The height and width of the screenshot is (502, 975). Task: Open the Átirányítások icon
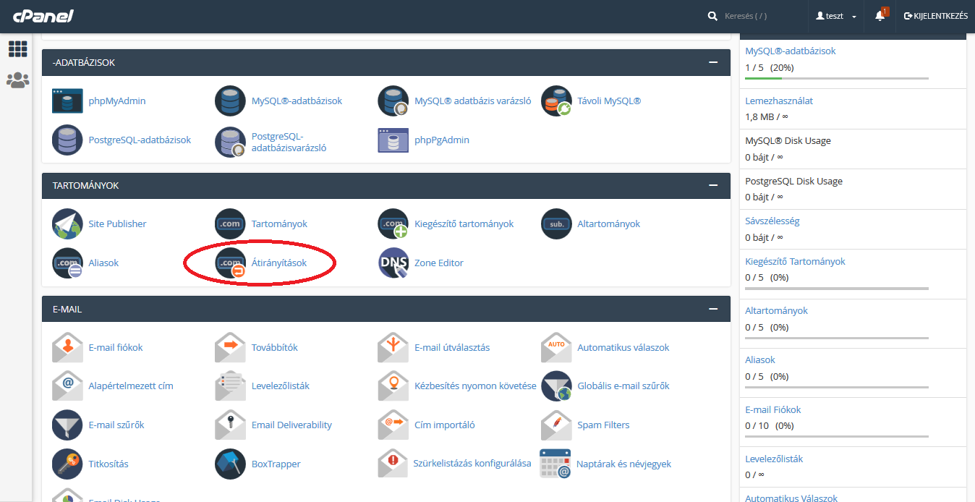point(231,263)
